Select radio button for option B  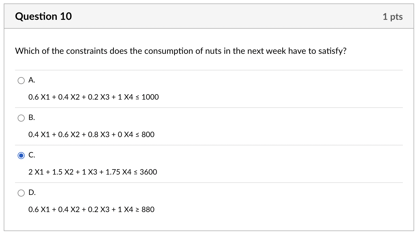[21, 118]
